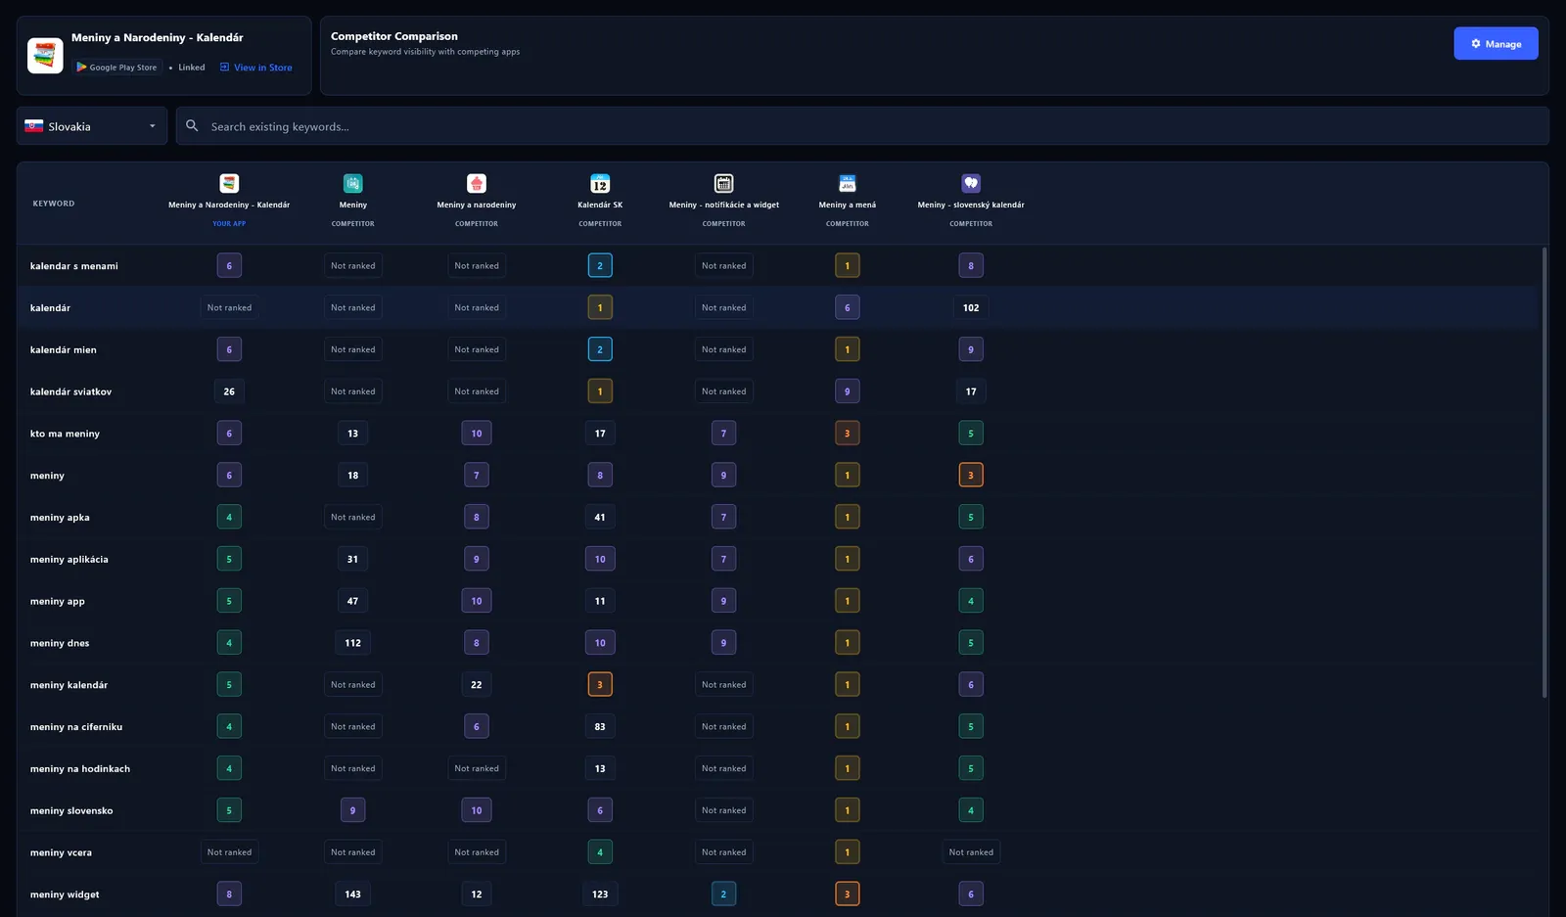Click the table's vertical scrollbar
Screen dimensions: 1566x917
pos(1544,473)
